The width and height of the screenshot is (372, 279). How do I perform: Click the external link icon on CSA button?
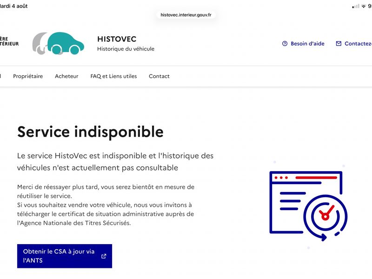[x=104, y=256]
